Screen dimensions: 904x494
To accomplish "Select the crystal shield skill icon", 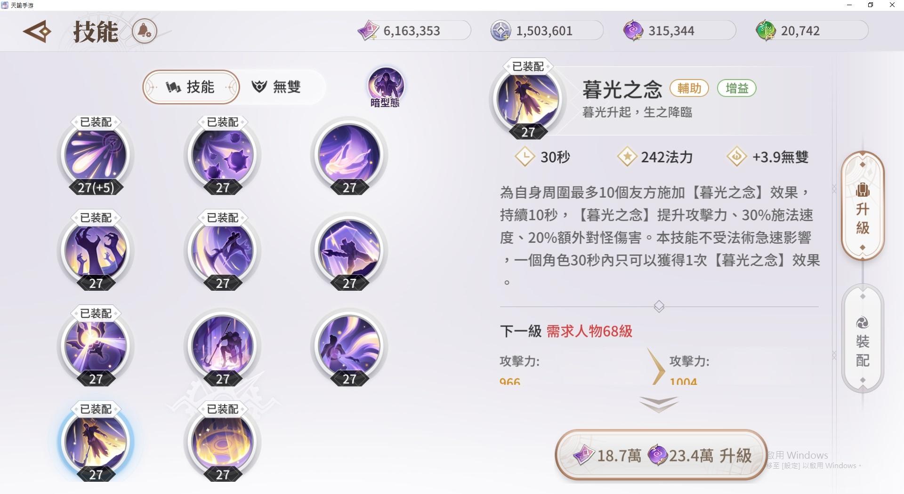I will coord(349,251).
